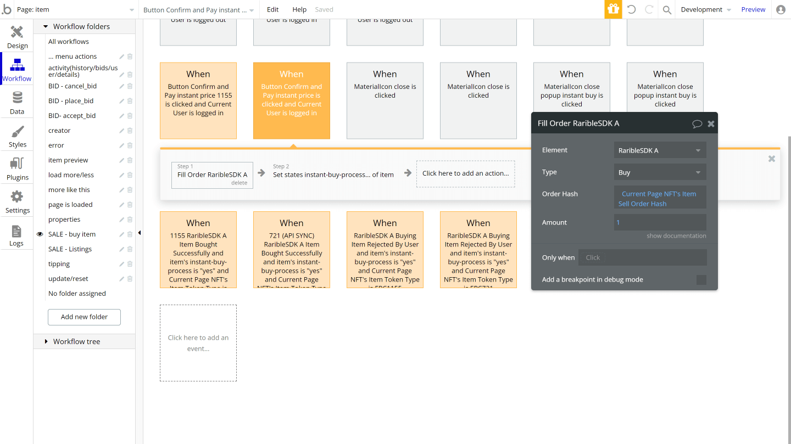Click the Edit menu

pyautogui.click(x=272, y=9)
